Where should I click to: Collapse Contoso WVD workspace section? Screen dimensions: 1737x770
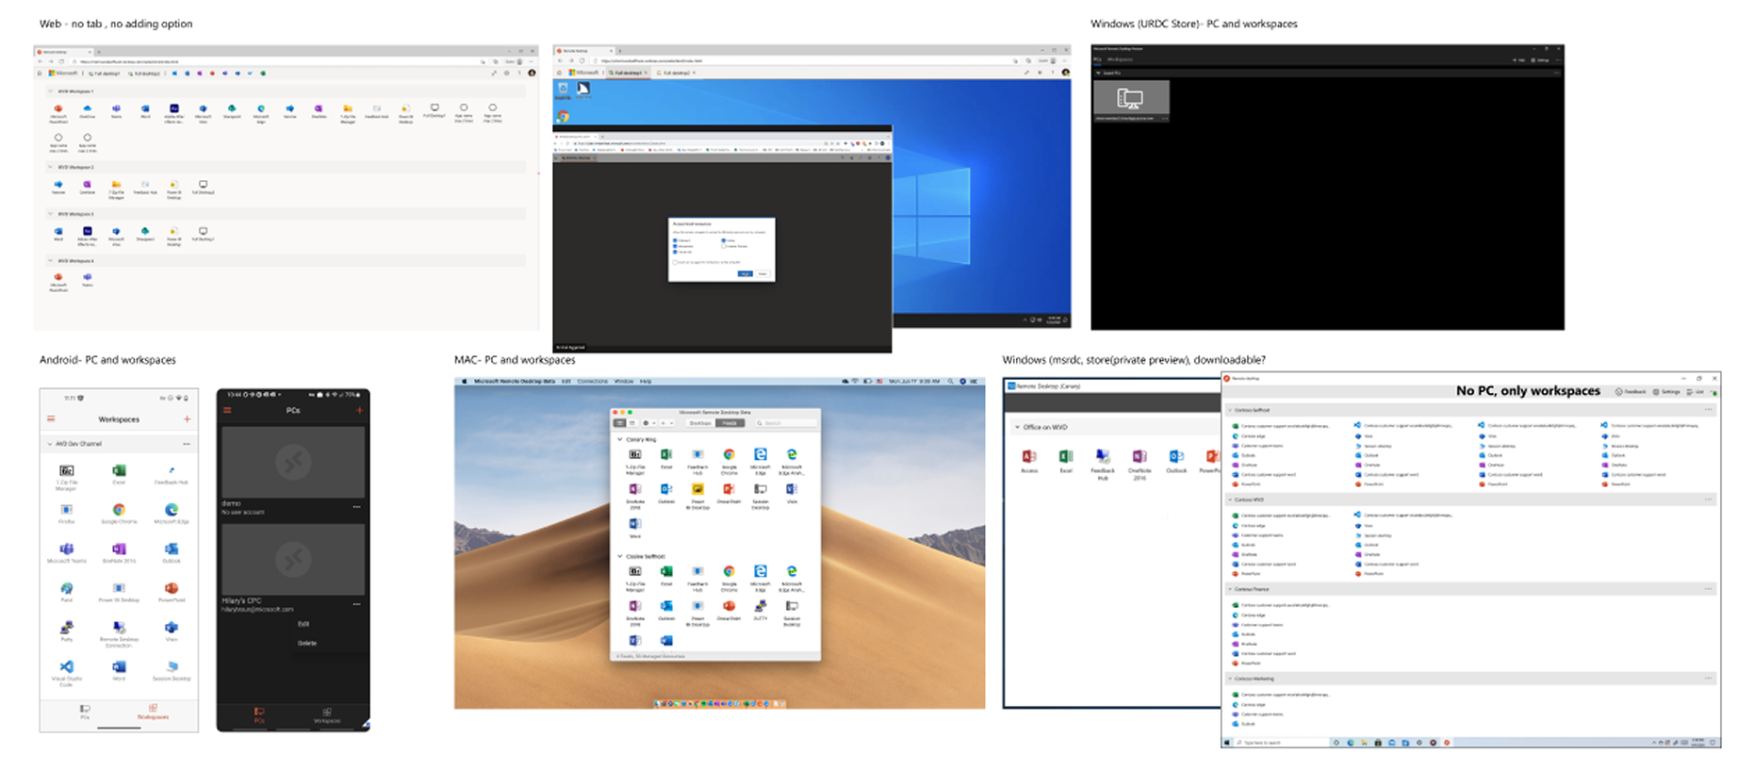pyautogui.click(x=1231, y=500)
